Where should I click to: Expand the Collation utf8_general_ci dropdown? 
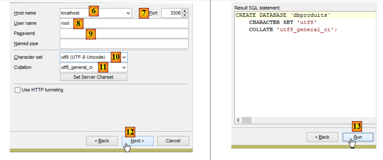tap(124, 67)
